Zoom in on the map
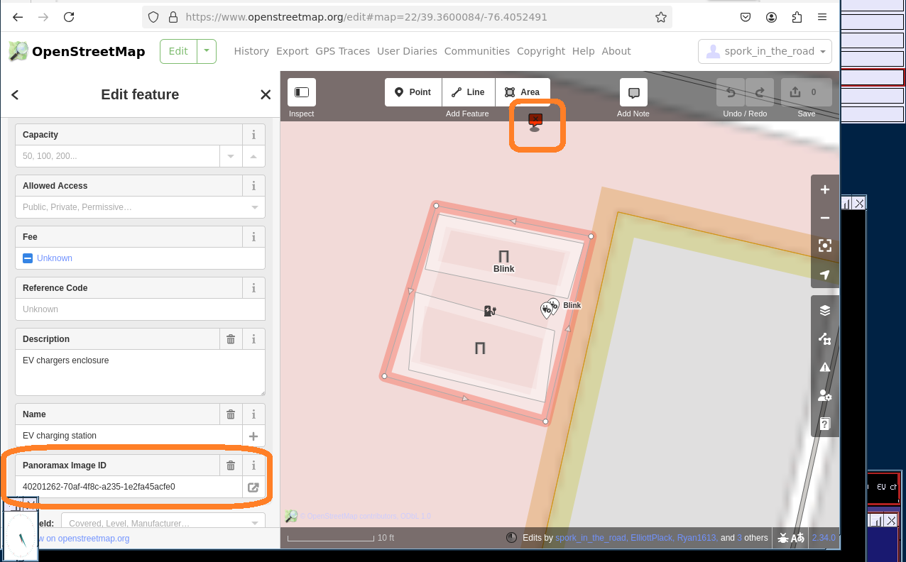The width and height of the screenshot is (906, 562). 825,189
